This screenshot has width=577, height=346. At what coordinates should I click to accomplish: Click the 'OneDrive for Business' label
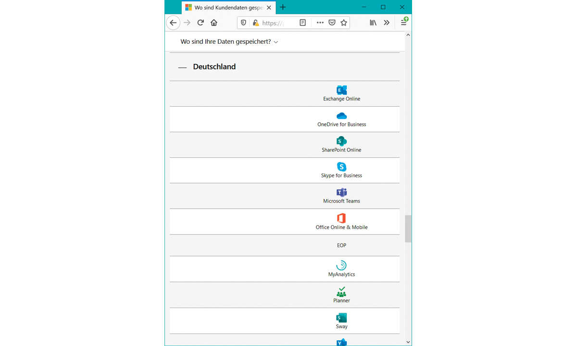click(341, 124)
